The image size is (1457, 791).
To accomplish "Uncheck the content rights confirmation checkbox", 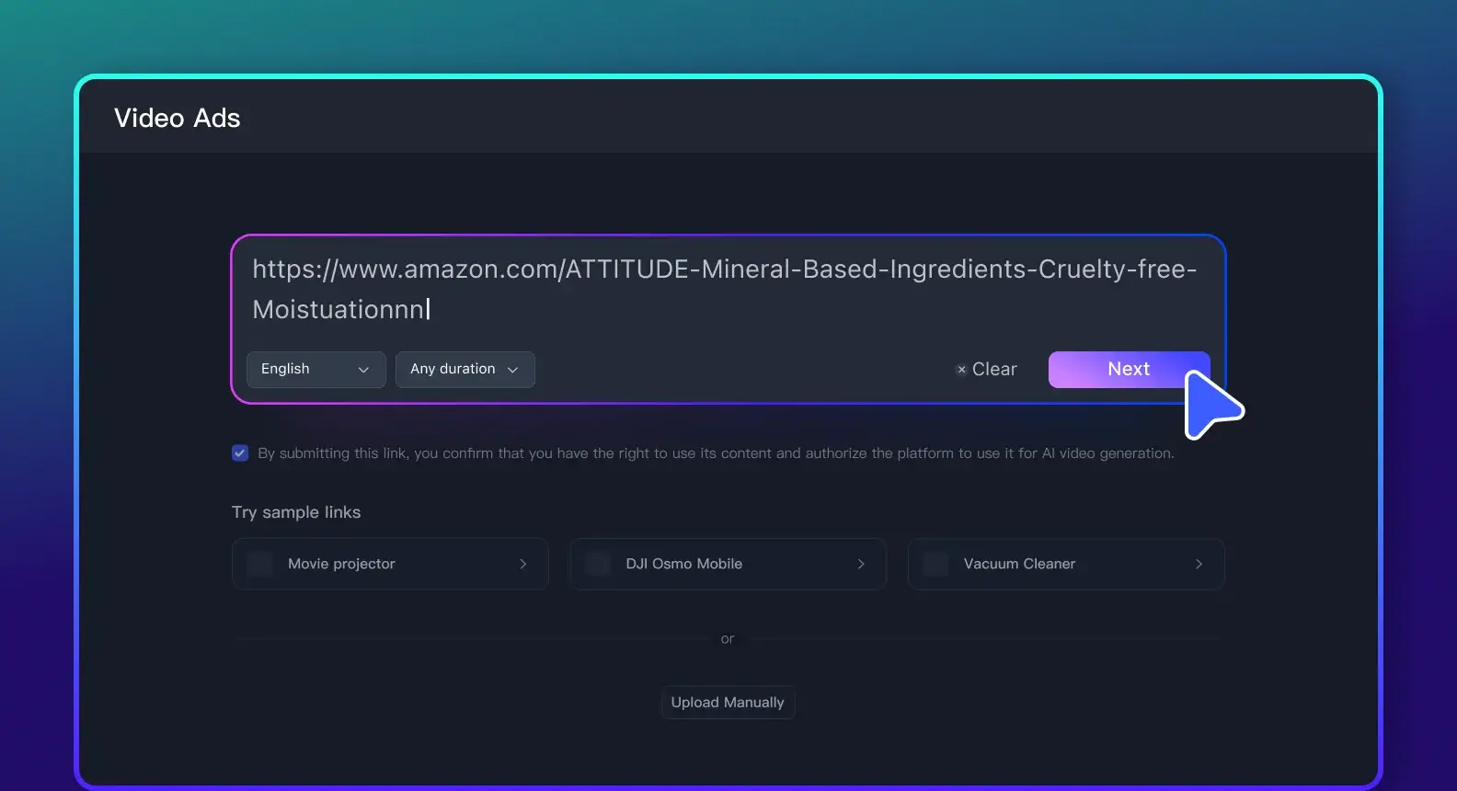I will [240, 453].
